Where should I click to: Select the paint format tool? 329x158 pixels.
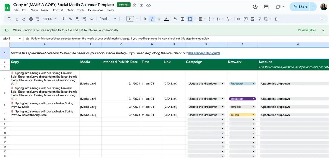(38, 19)
